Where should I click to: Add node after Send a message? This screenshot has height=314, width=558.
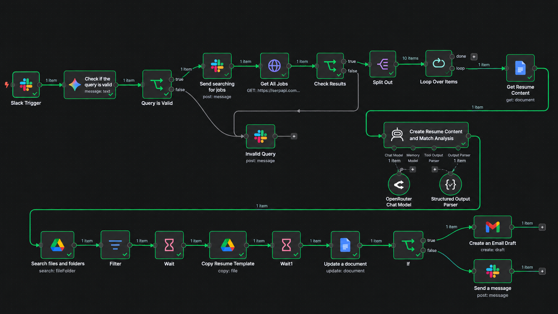click(x=542, y=271)
